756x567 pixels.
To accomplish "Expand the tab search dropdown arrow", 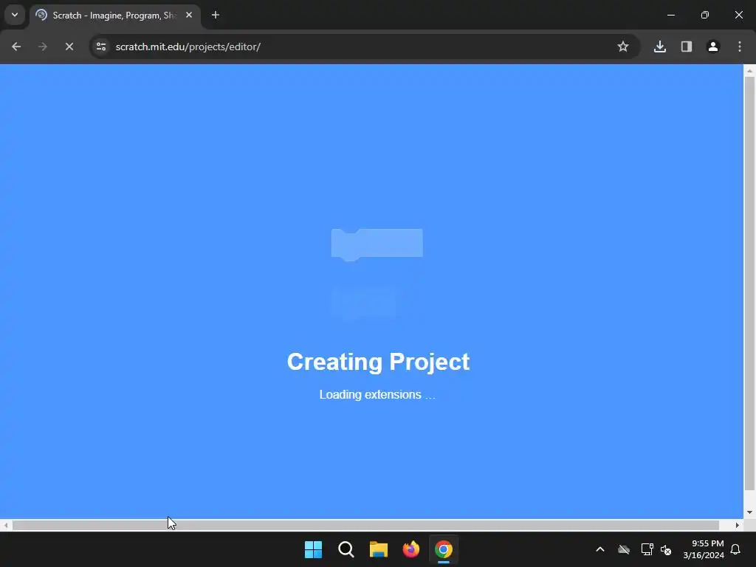I will 15,15.
